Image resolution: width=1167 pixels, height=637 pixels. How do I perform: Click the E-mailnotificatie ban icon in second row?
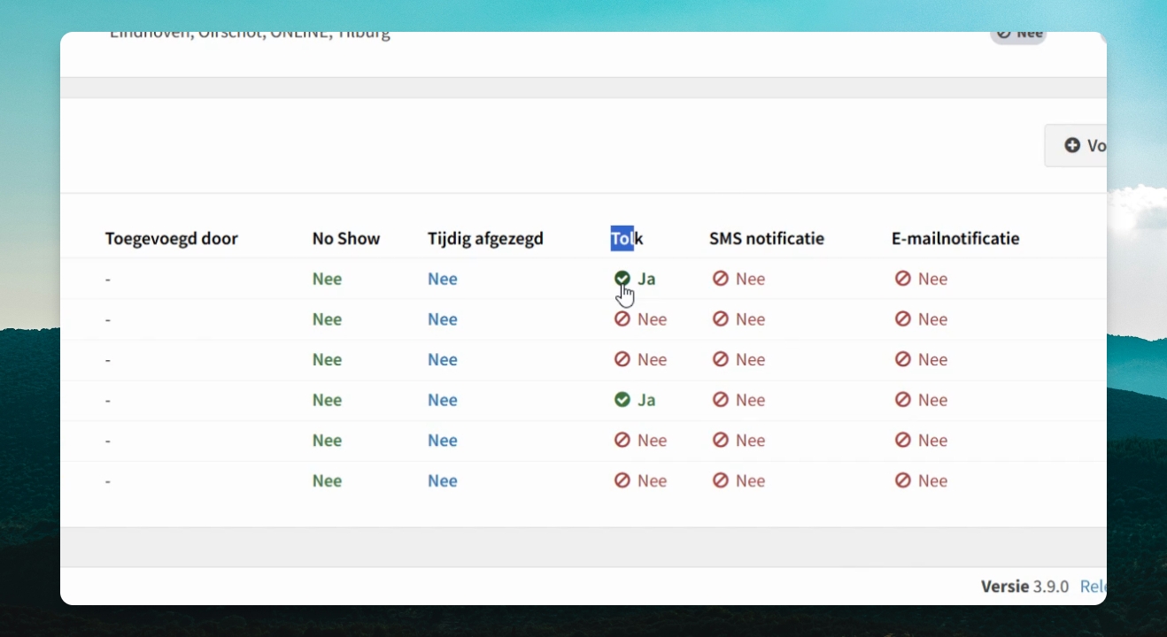coord(903,319)
